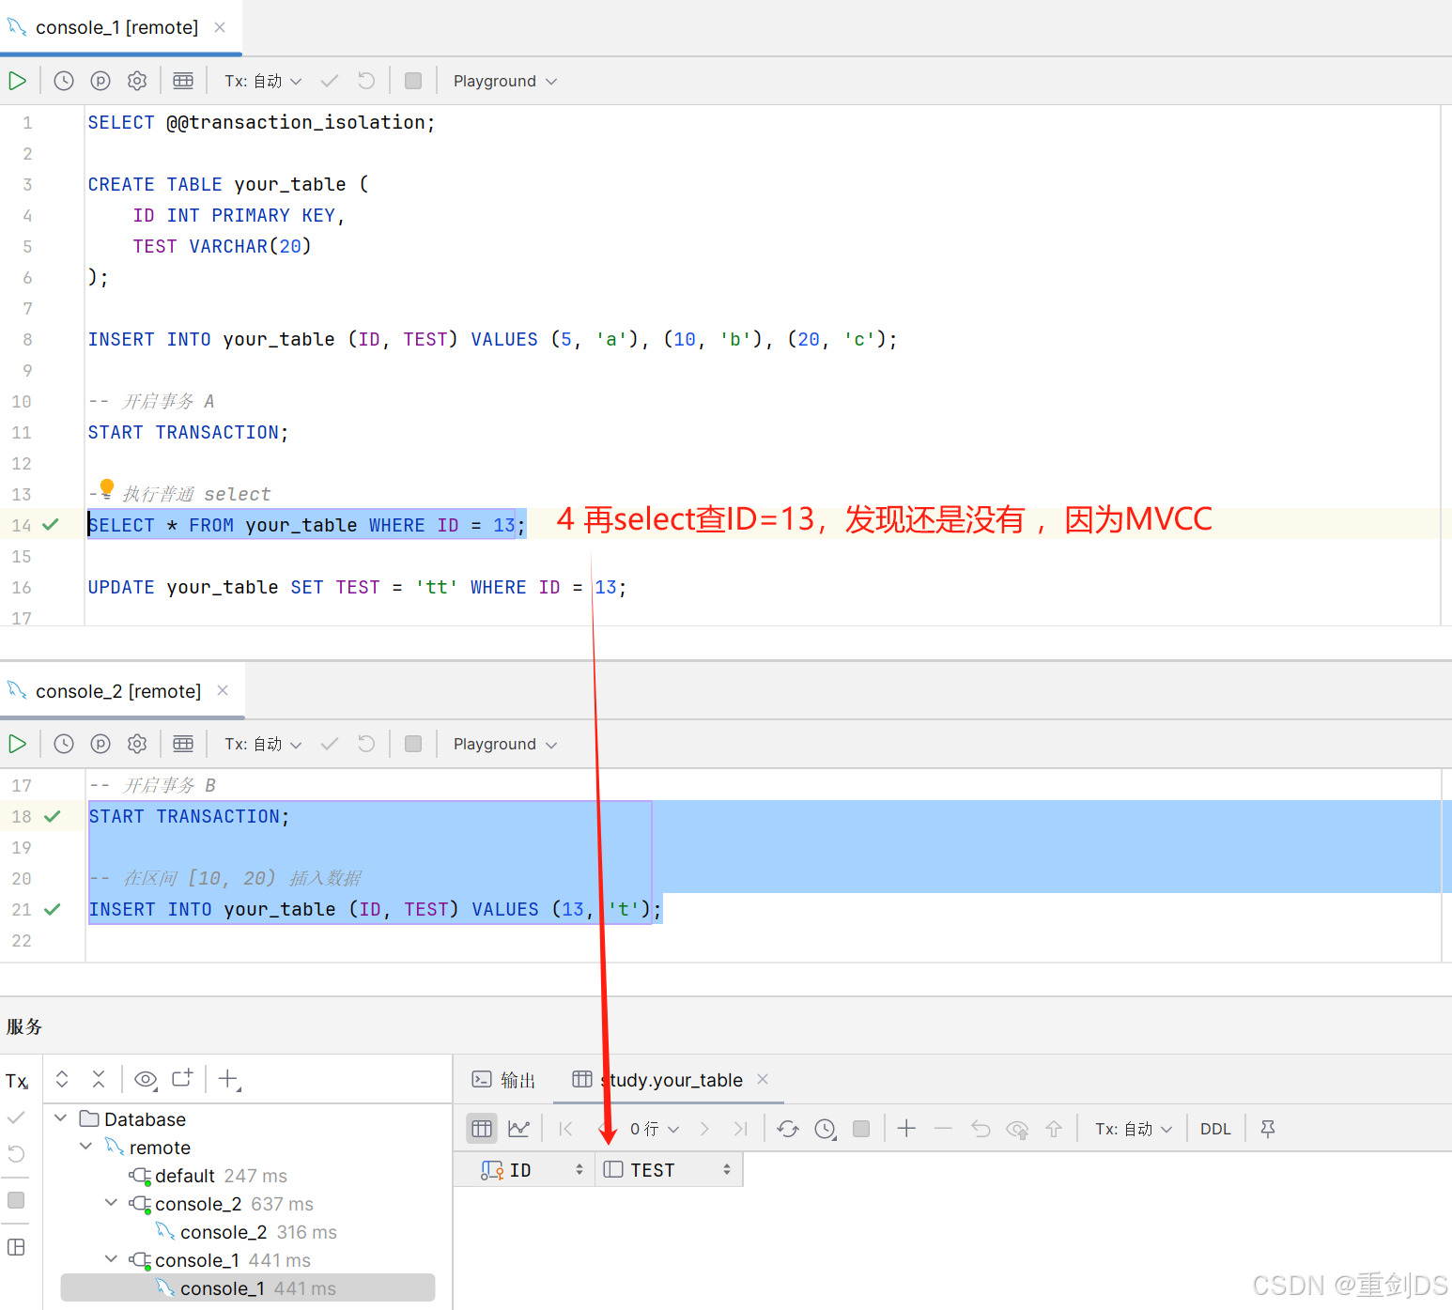The height and width of the screenshot is (1310, 1452).
Task: Reload result data with refresh icon
Action: click(x=788, y=1129)
